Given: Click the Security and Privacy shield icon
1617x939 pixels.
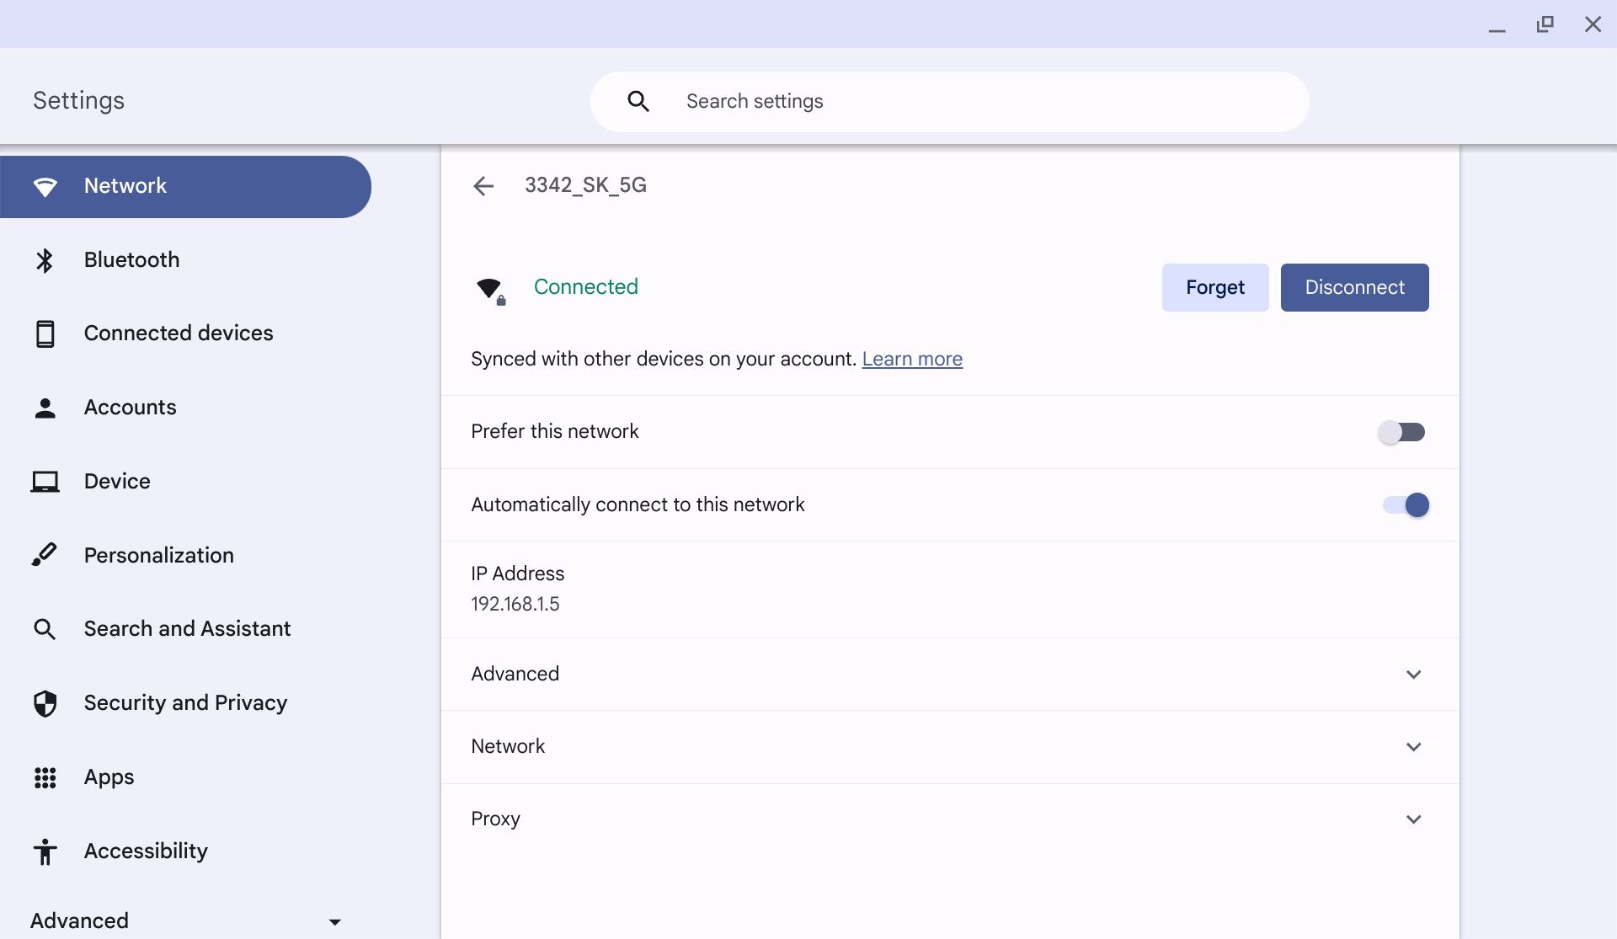Looking at the screenshot, I should coord(45,703).
